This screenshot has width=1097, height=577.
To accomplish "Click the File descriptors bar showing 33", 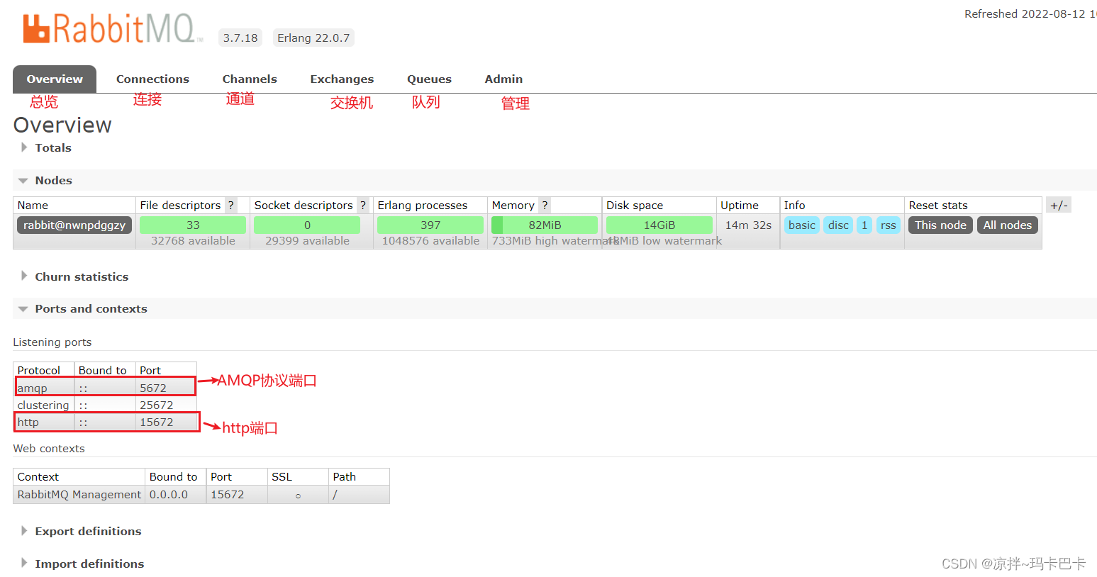I will (x=193, y=225).
